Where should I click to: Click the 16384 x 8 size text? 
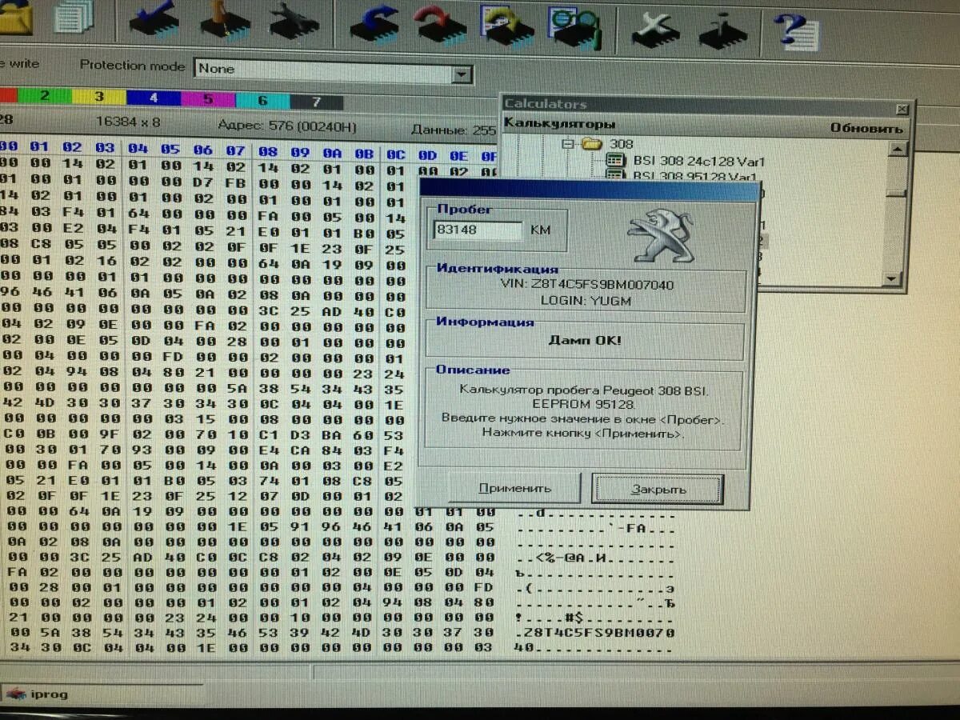click(x=127, y=122)
